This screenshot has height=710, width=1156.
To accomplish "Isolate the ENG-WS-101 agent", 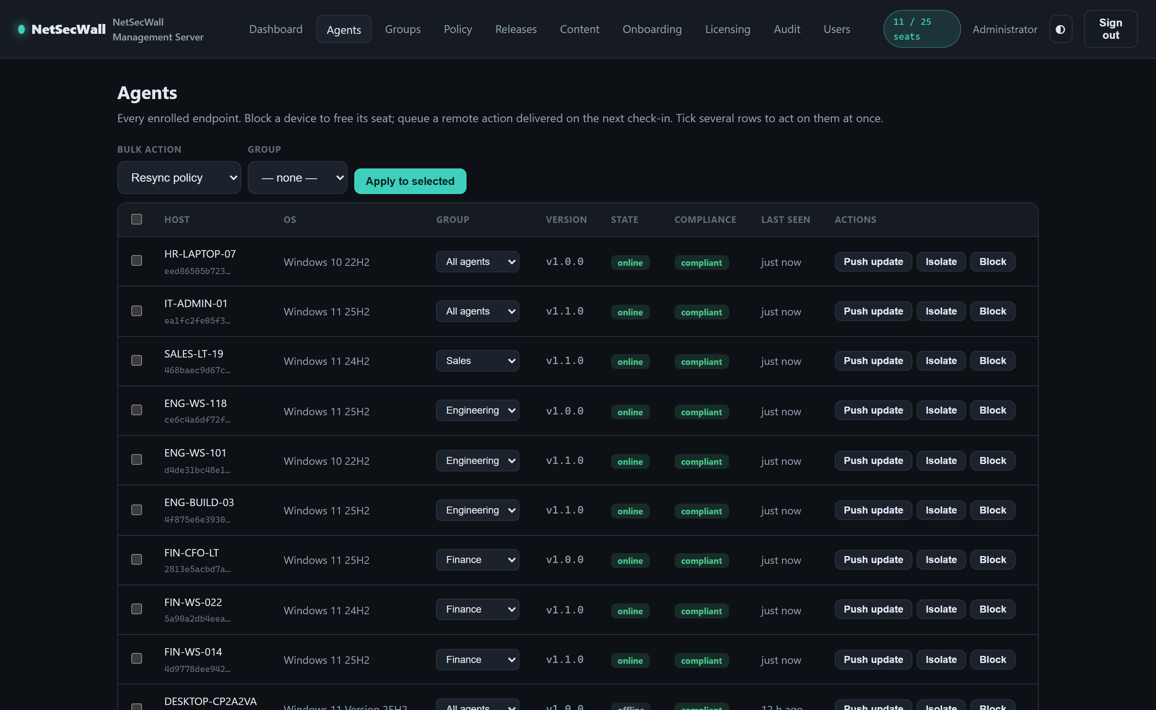I will point(940,461).
